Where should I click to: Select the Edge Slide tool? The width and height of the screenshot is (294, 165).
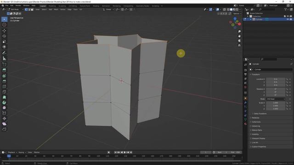(4, 113)
